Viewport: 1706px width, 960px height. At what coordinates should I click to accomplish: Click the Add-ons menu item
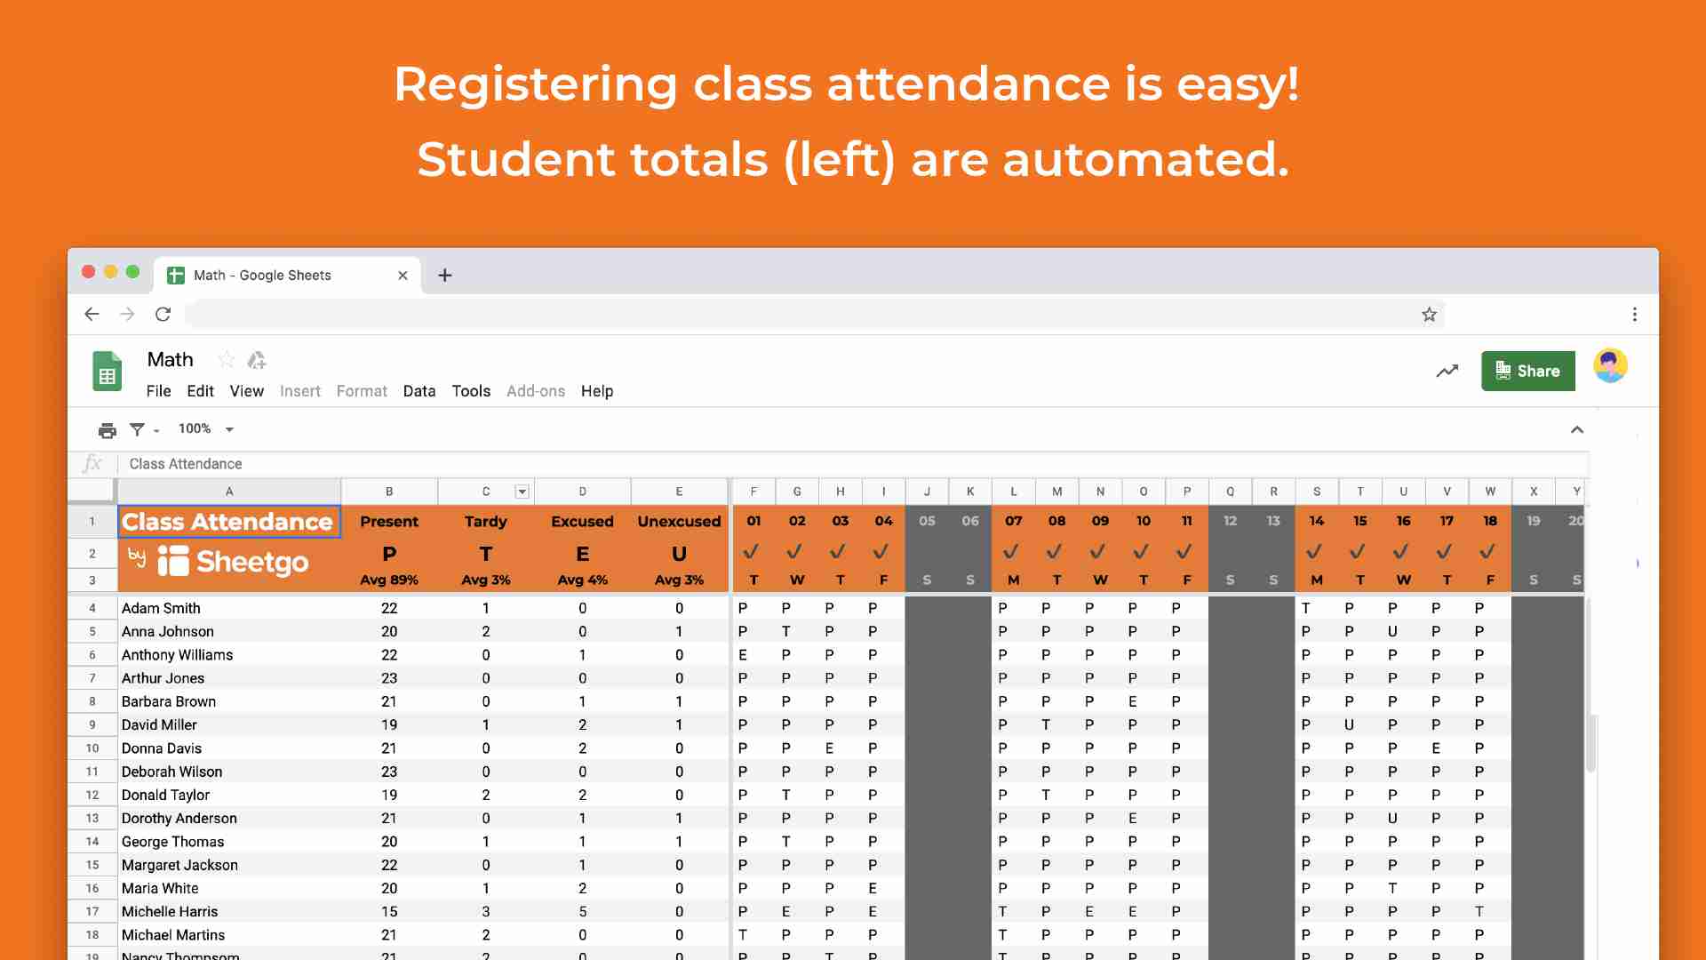[x=536, y=390]
